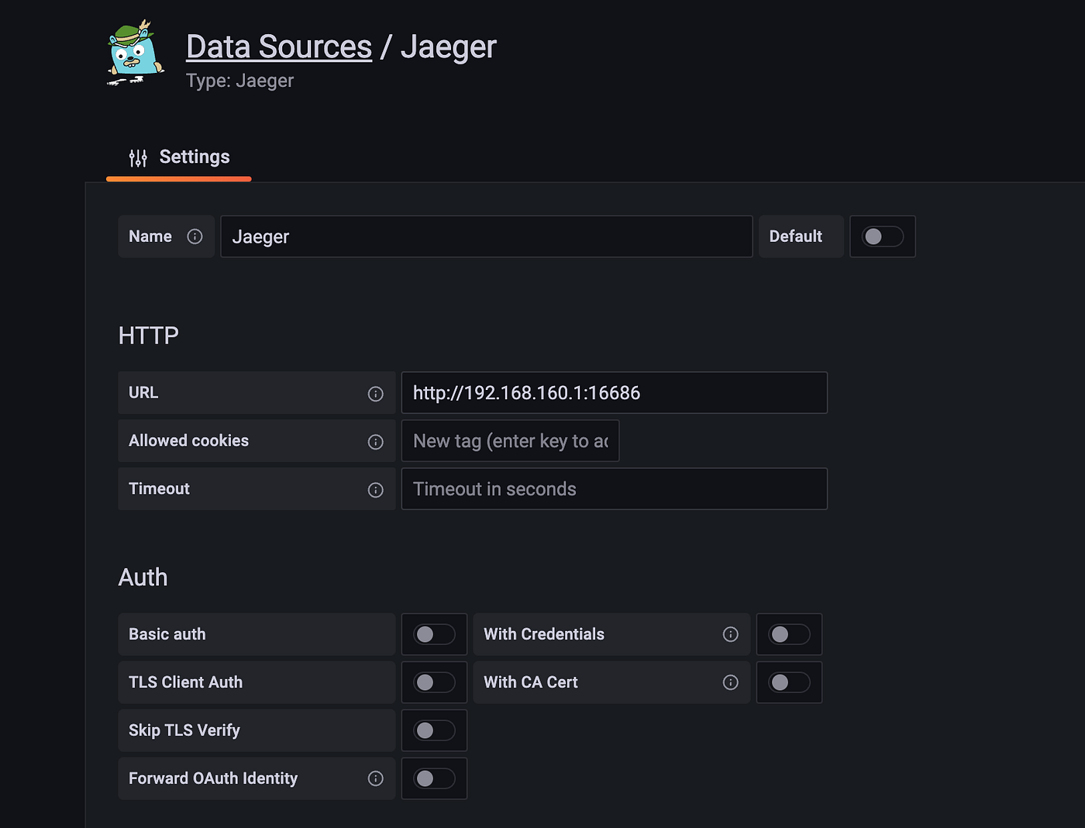Viewport: 1085px width, 828px height.
Task: Show info tooltip for With Credentials
Action: click(x=730, y=634)
